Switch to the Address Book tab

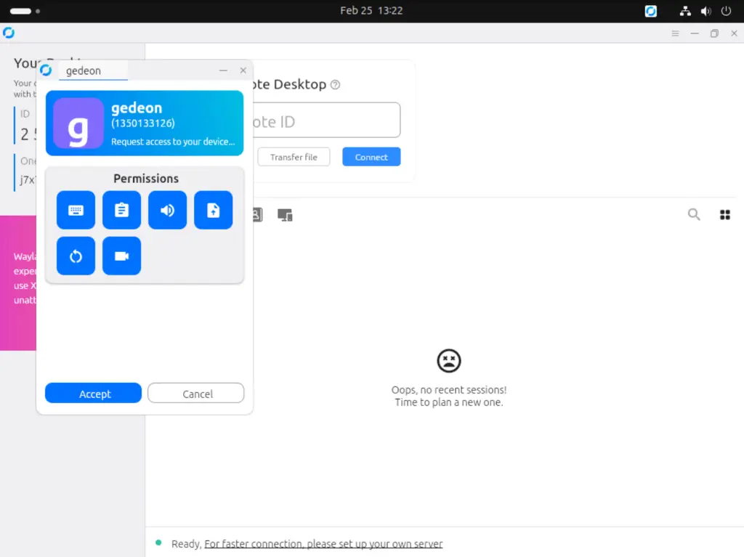coord(256,214)
